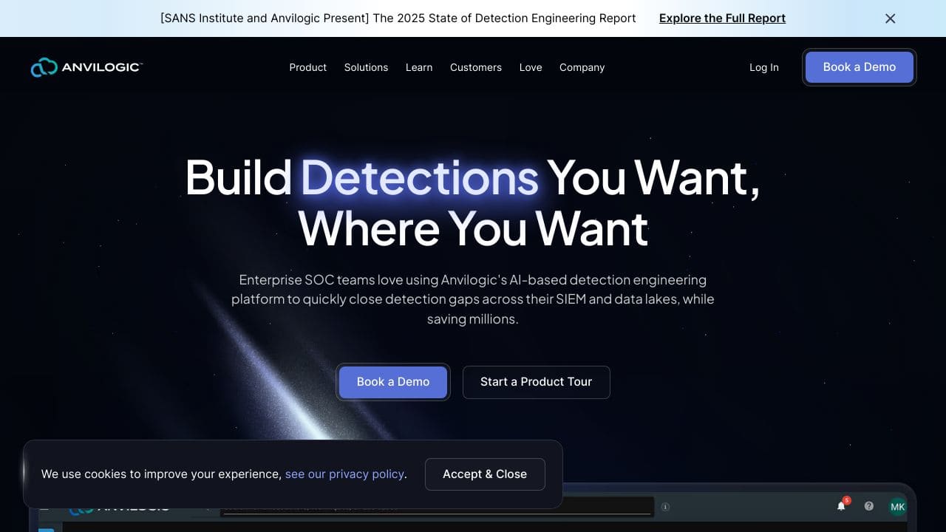Close the announcement banner
This screenshot has width=946, height=532.
(x=891, y=18)
